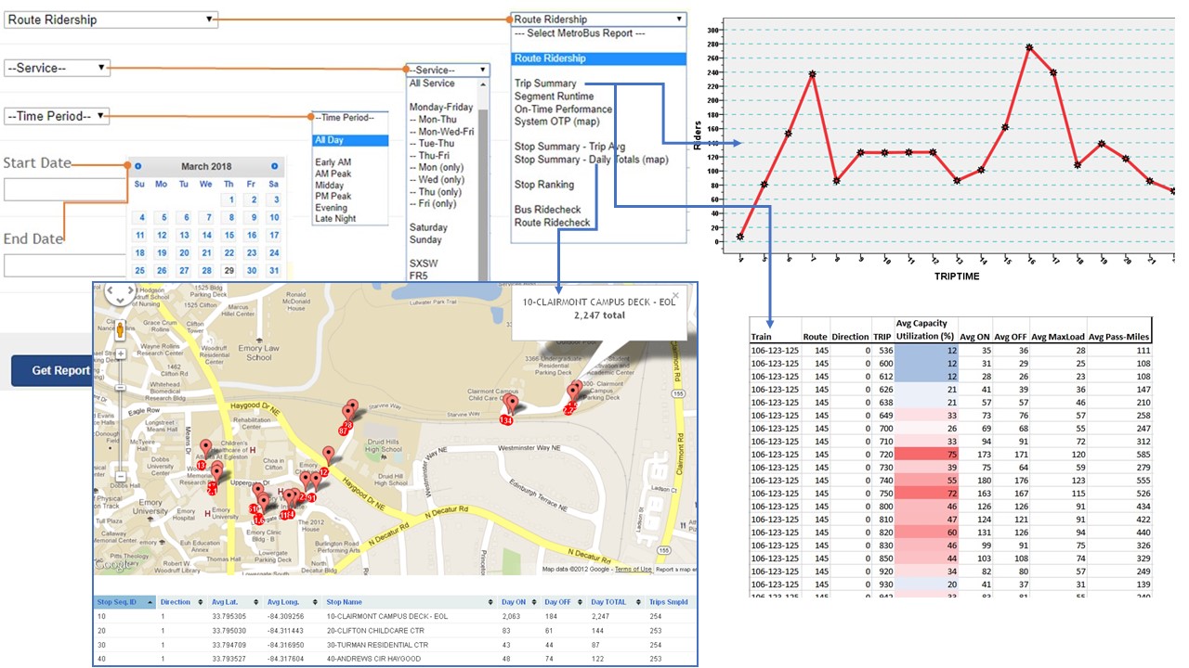Select All Day time period
Image resolution: width=1189 pixels, height=668 pixels.
350,141
